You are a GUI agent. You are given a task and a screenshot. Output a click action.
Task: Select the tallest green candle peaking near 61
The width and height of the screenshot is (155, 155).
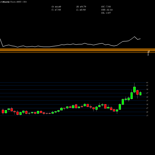click(135, 90)
